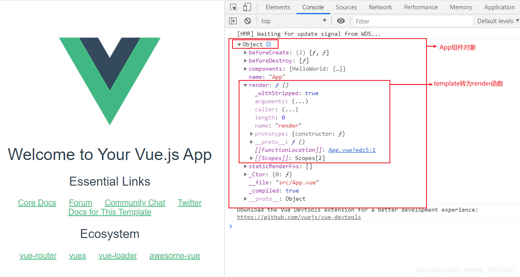Show the console sidebar icon

(x=233, y=21)
